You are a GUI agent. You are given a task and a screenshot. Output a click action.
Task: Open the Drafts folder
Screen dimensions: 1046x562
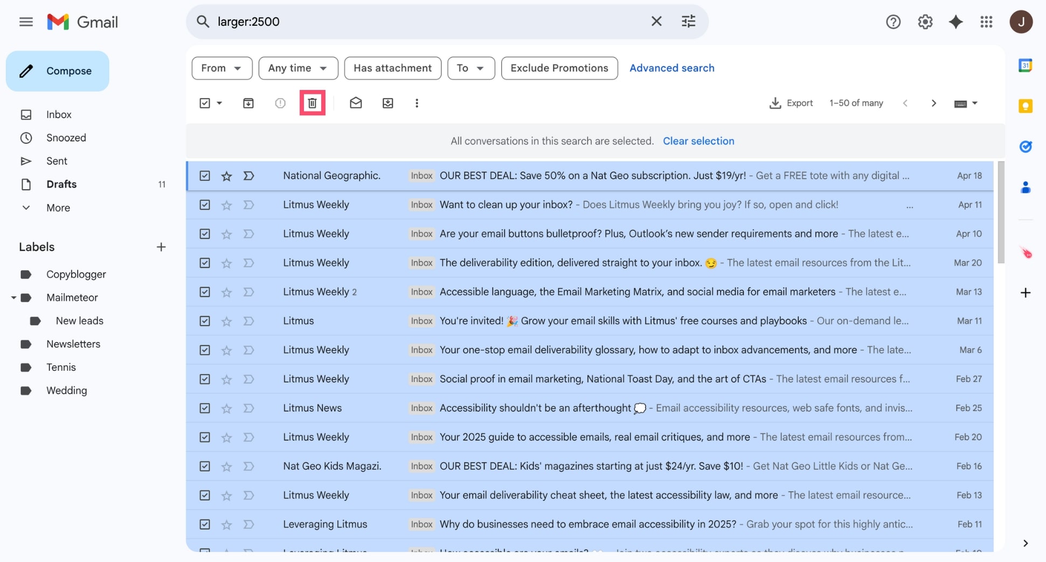61,184
